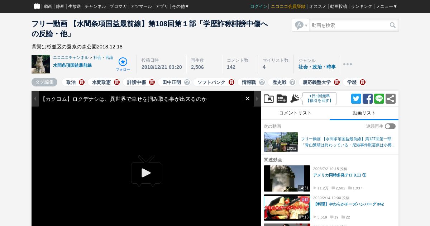Open the アメリカ同時多発テロ 9.11 thumbnail
This screenshot has width=430, height=226.
pos(287,178)
